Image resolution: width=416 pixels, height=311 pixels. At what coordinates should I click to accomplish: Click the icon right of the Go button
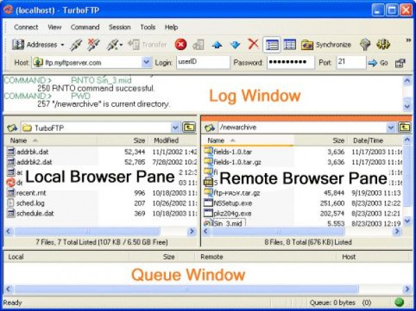(400, 63)
